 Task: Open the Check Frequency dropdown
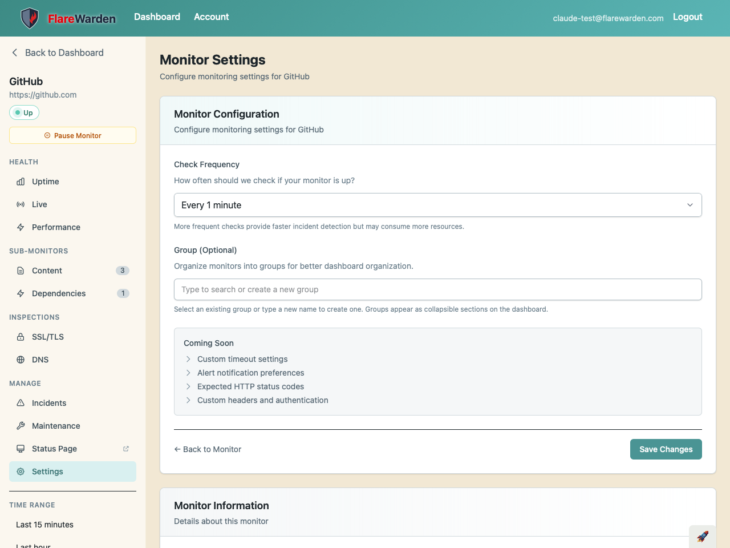[437, 205]
